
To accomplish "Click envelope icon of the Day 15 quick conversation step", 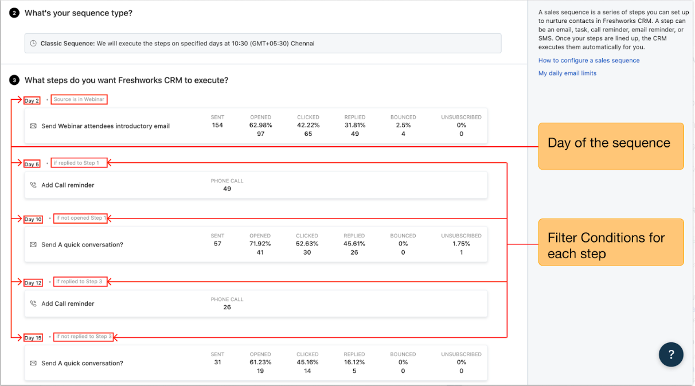I will pyautogui.click(x=33, y=364).
